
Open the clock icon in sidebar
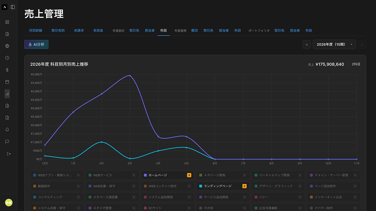7,58
